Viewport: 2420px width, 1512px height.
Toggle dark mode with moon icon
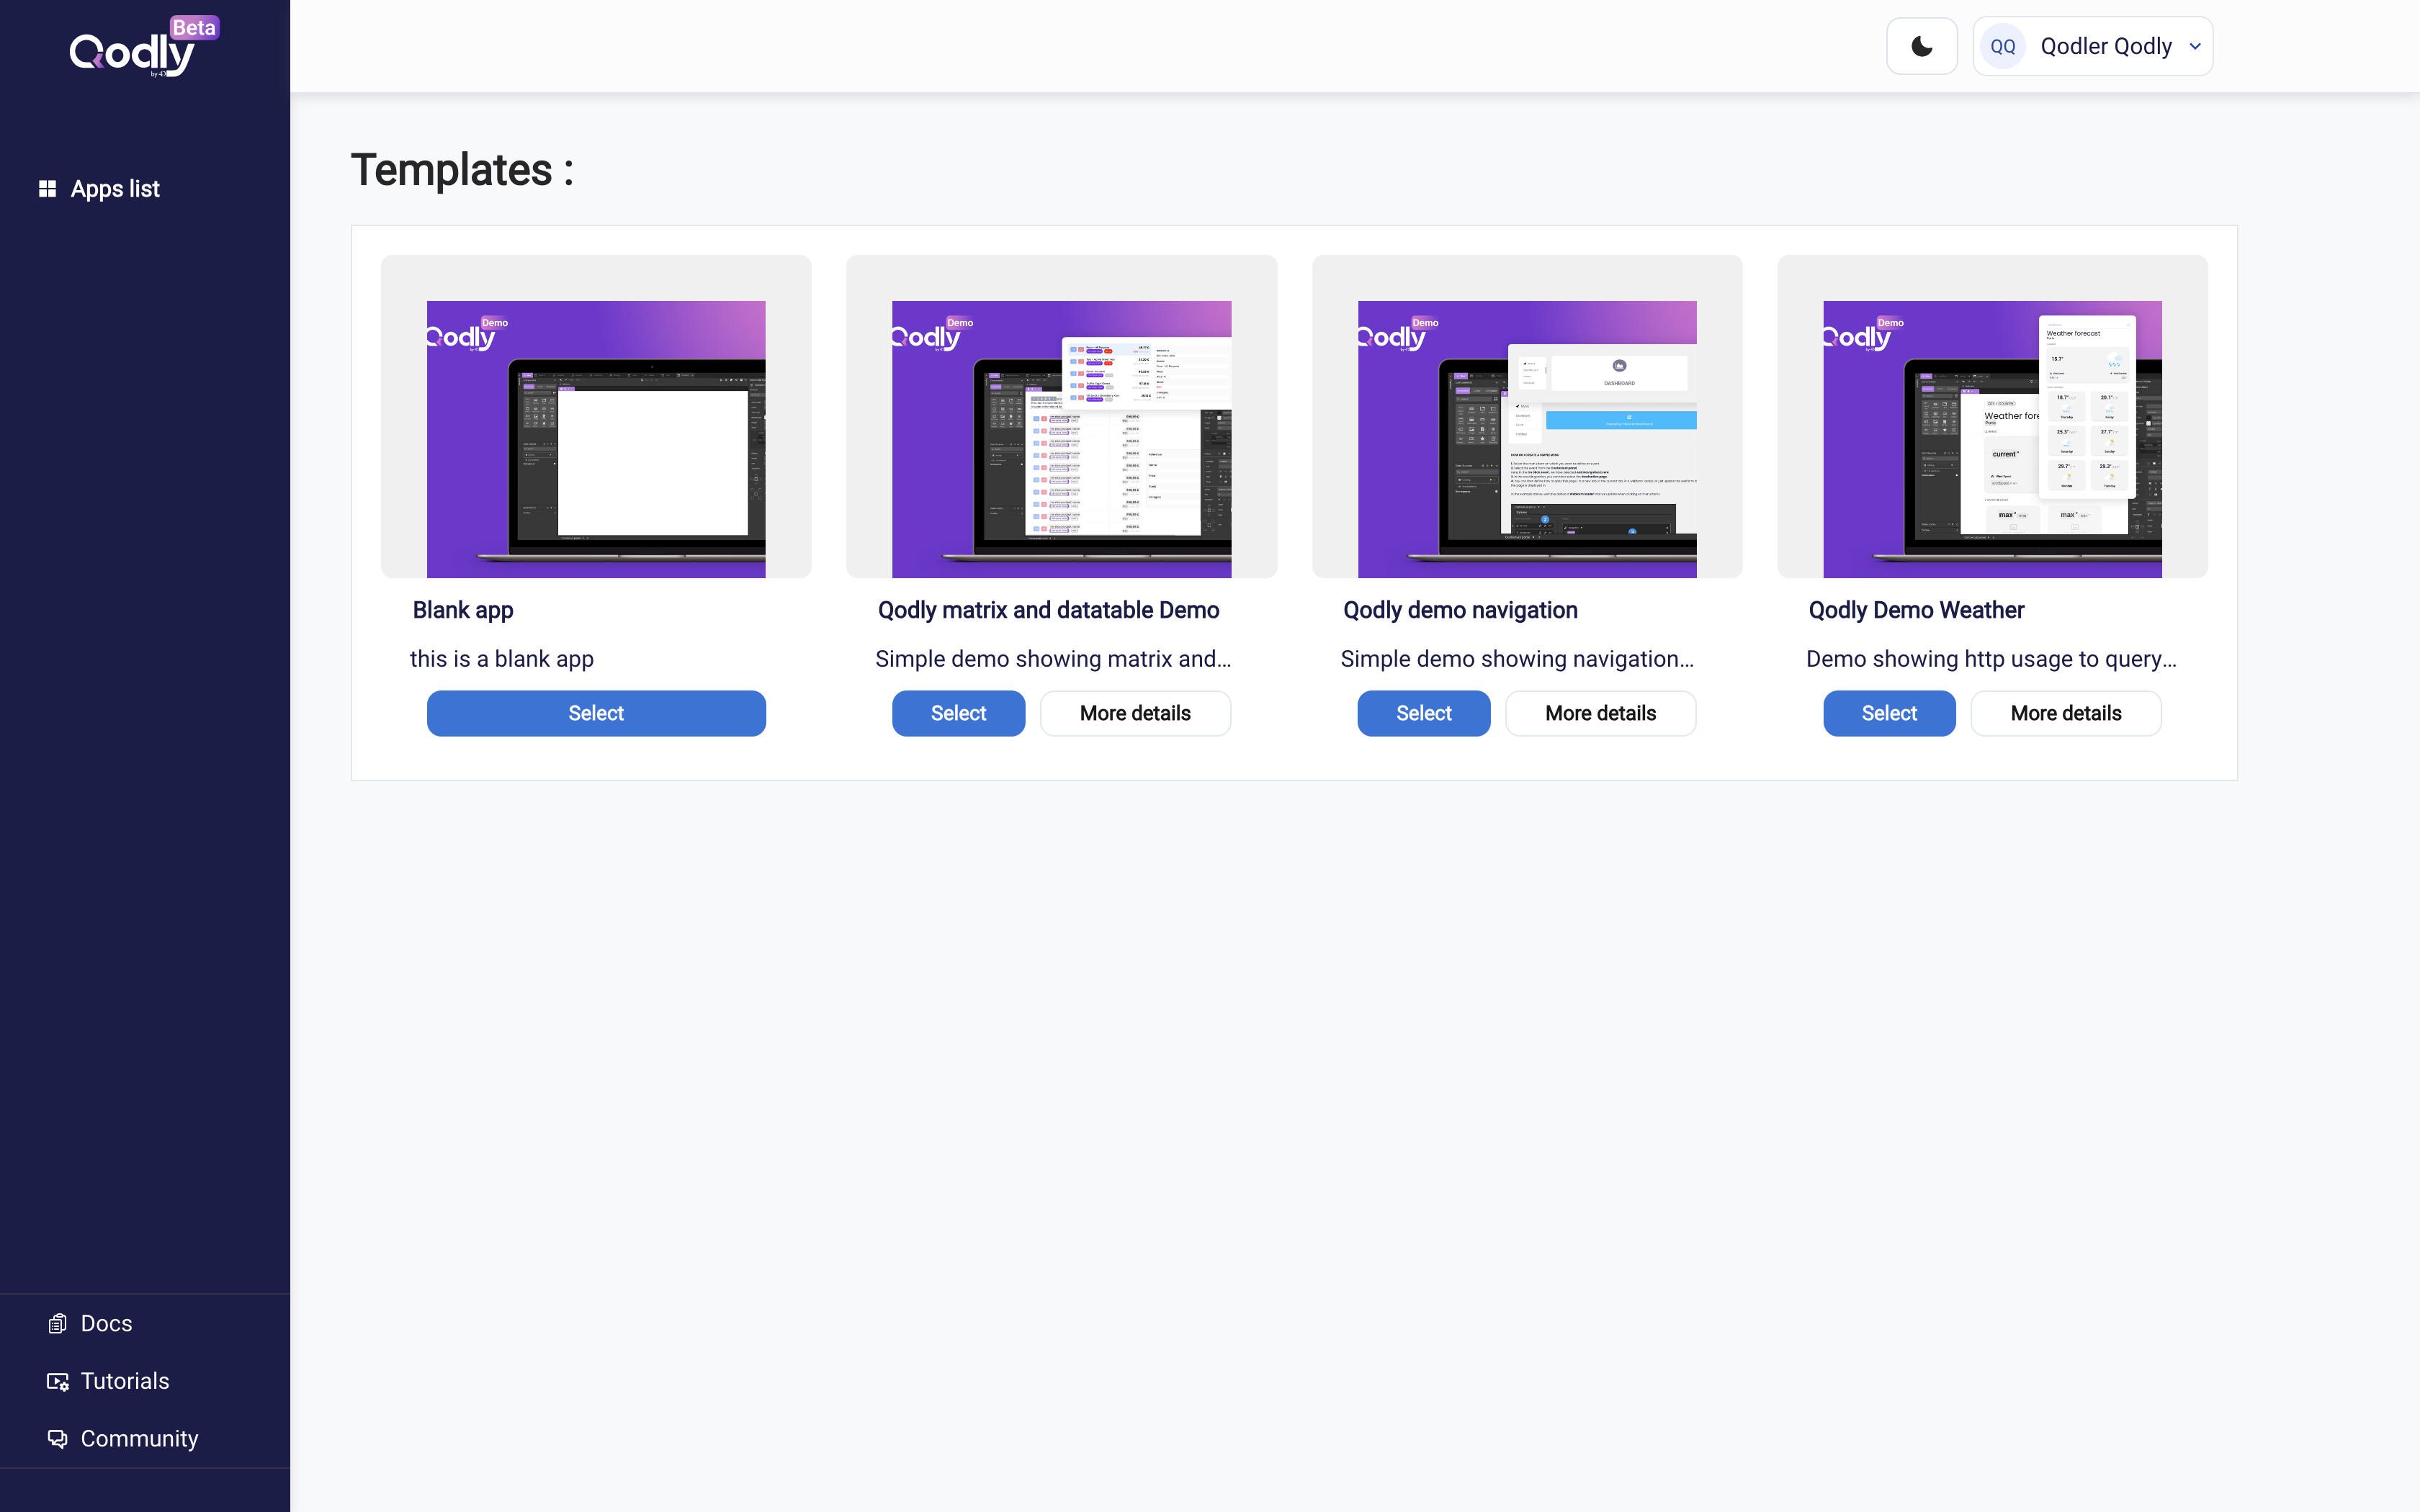click(1921, 46)
